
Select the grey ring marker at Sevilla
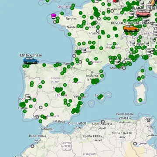tap(38, 117)
